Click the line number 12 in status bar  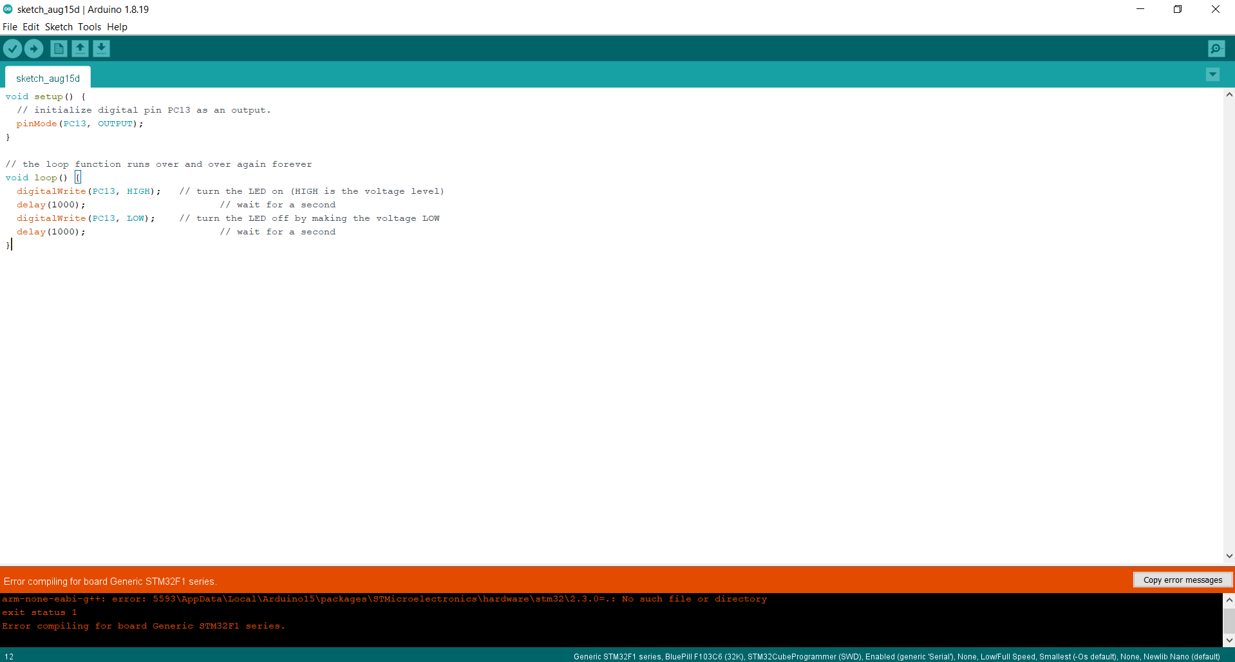(9, 656)
